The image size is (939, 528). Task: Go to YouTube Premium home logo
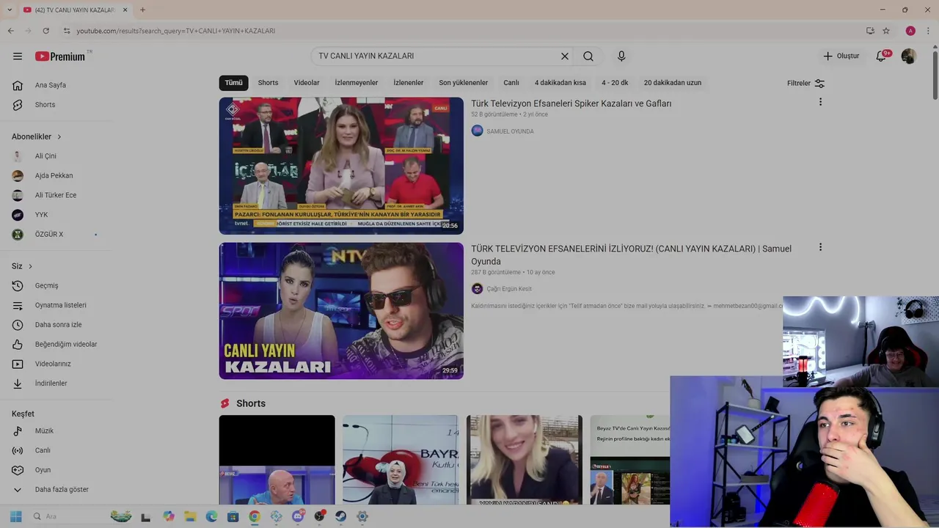click(x=60, y=56)
